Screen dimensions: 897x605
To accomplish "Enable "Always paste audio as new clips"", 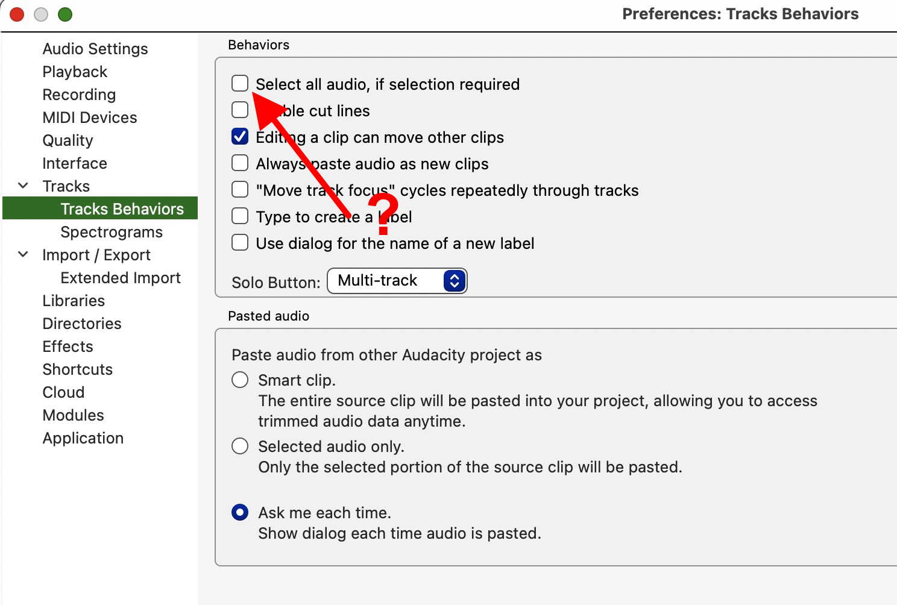I will click(x=240, y=163).
